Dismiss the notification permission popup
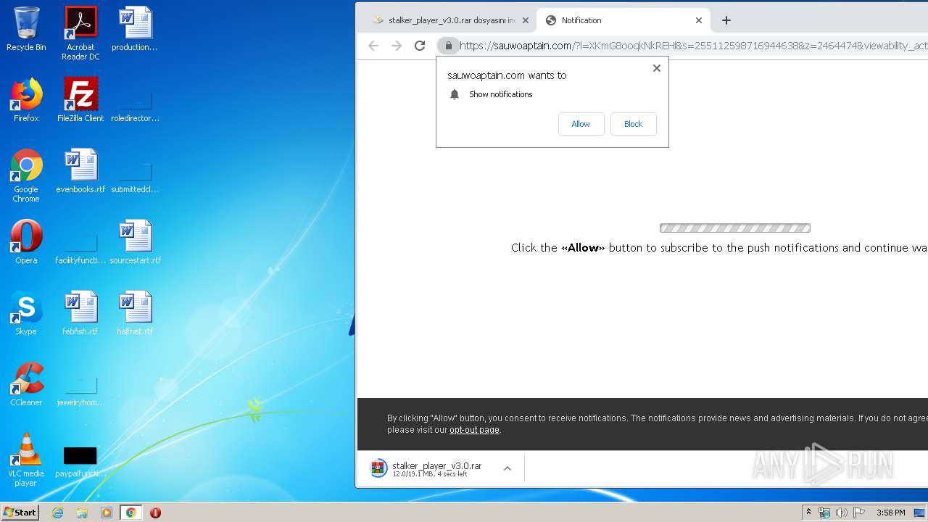This screenshot has height=522, width=928. pos(657,68)
